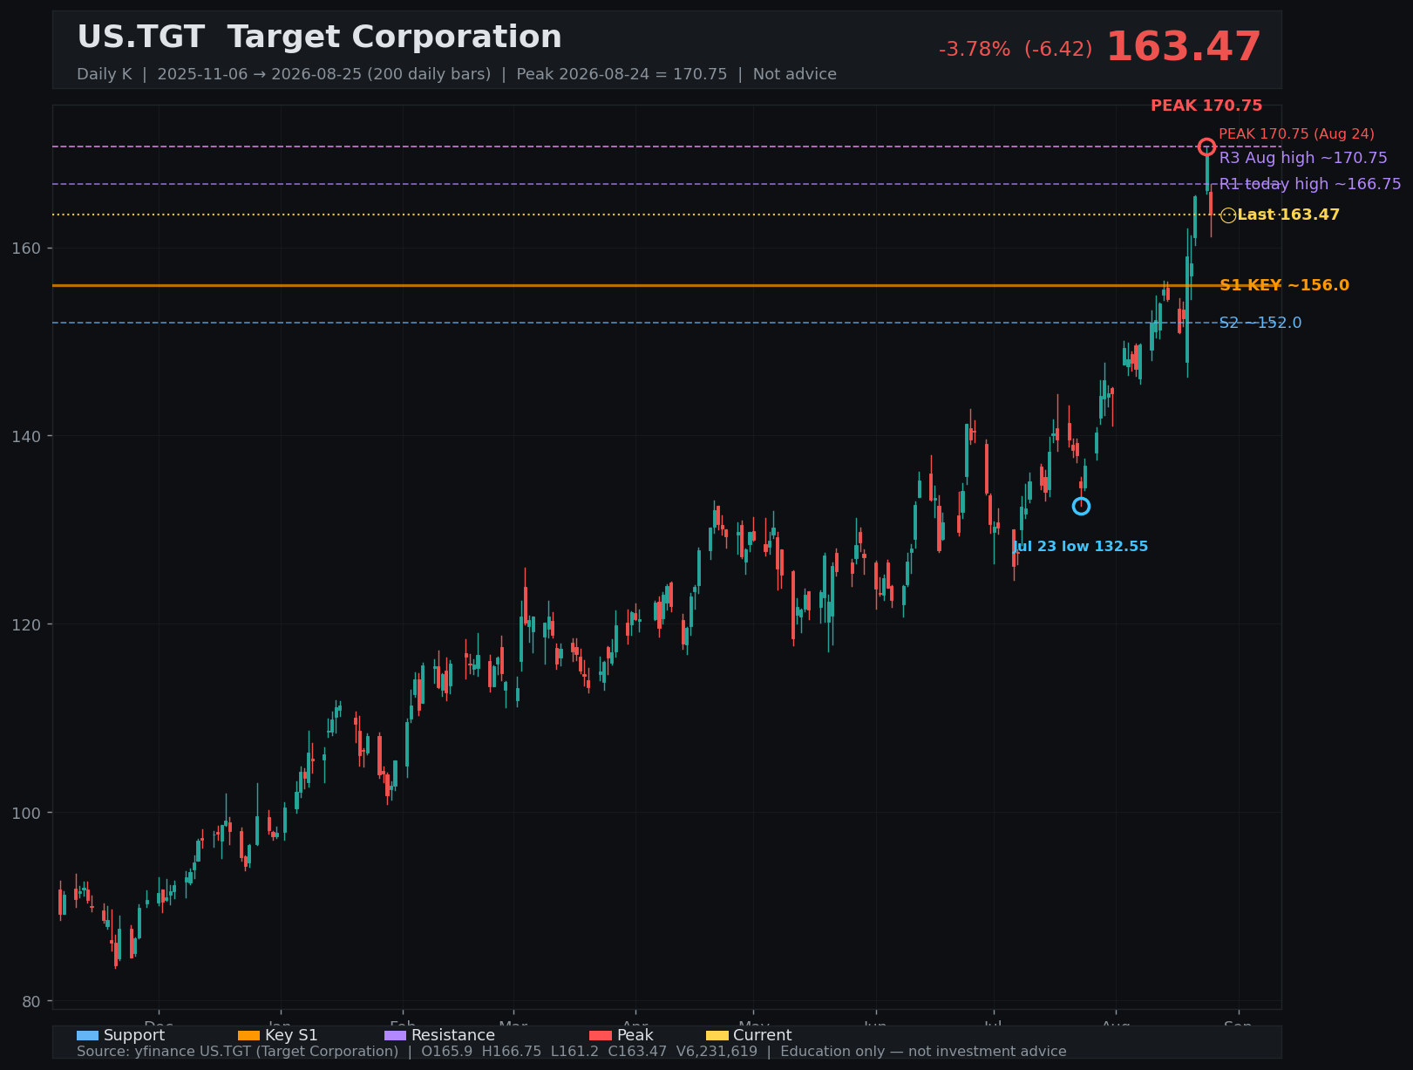
Task: Click the purple Resistance legend swatch
Action: [x=395, y=1036]
